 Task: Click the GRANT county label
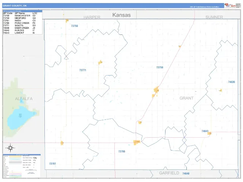point(186,98)
